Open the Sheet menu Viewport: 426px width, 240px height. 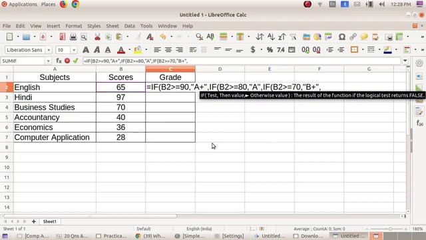tap(112, 26)
